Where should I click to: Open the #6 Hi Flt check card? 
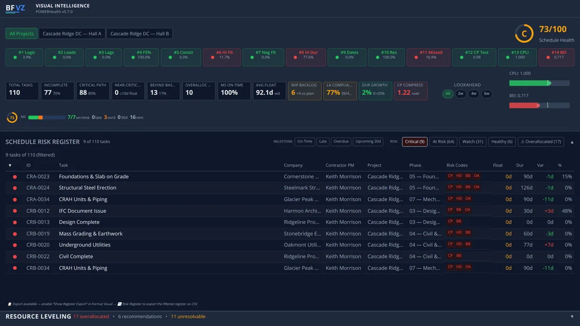[221, 58]
